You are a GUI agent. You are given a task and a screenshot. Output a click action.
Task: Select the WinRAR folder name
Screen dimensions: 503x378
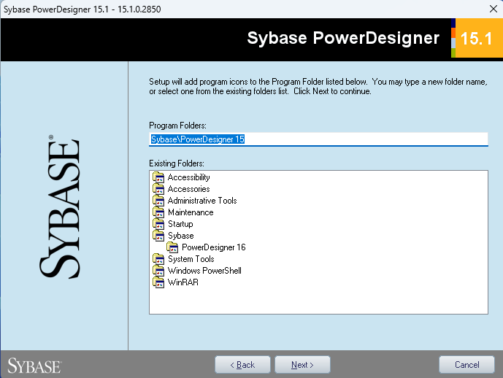[183, 282]
